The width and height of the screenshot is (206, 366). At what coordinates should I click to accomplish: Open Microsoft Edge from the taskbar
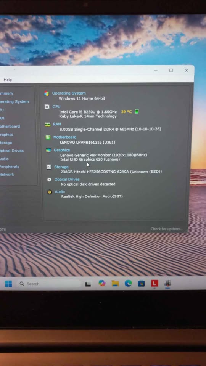point(128,283)
